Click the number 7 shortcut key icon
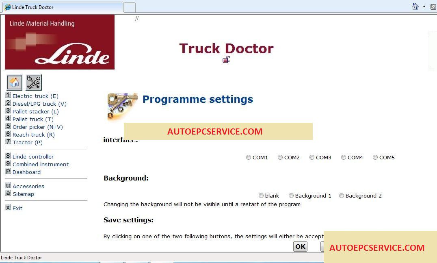 (x=8, y=141)
